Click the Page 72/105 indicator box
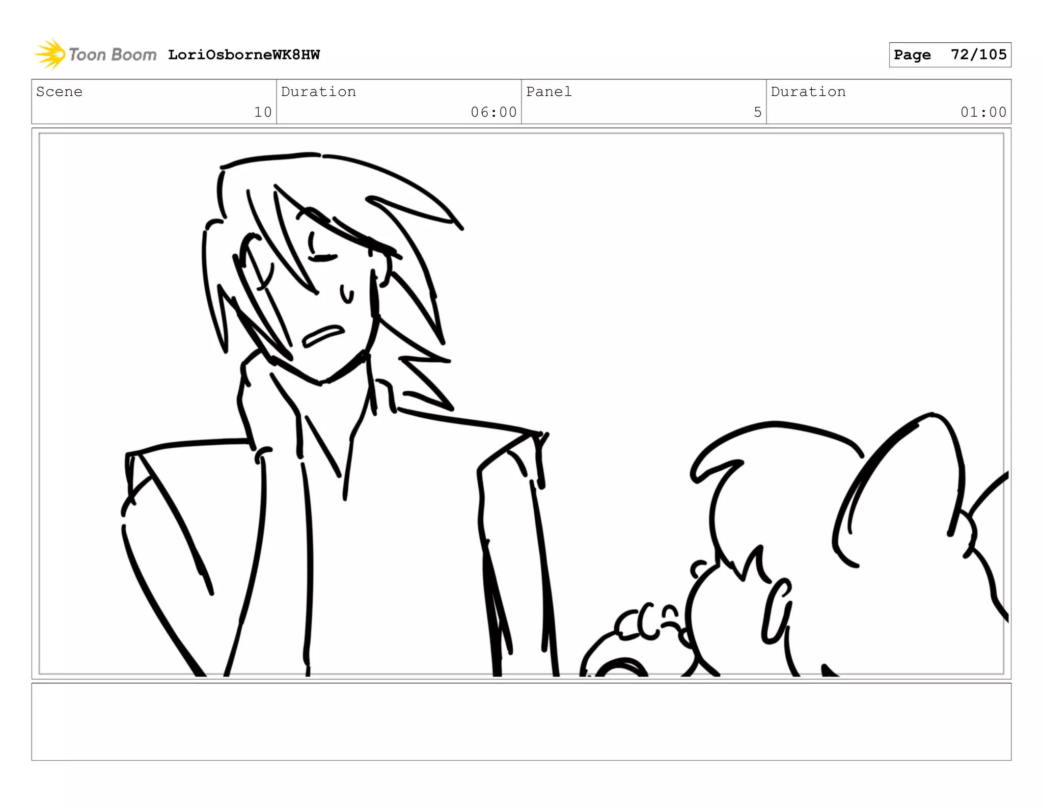The image size is (1043, 808). tap(950, 55)
